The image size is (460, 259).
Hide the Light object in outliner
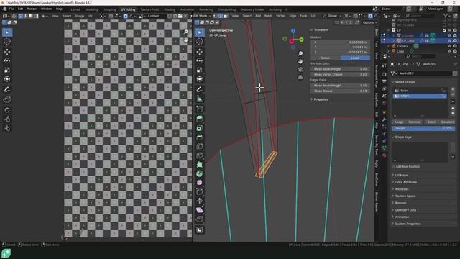tap(449, 51)
